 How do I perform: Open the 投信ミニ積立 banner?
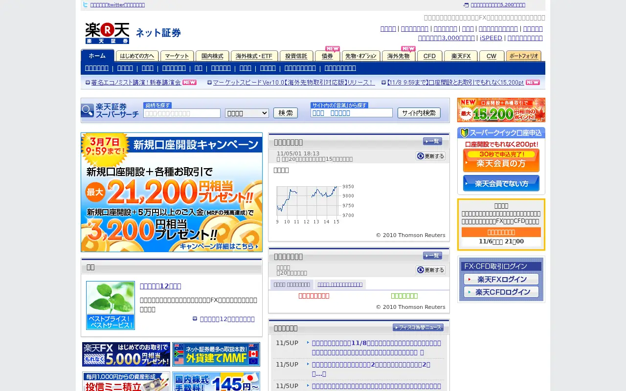pyautogui.click(x=126, y=381)
